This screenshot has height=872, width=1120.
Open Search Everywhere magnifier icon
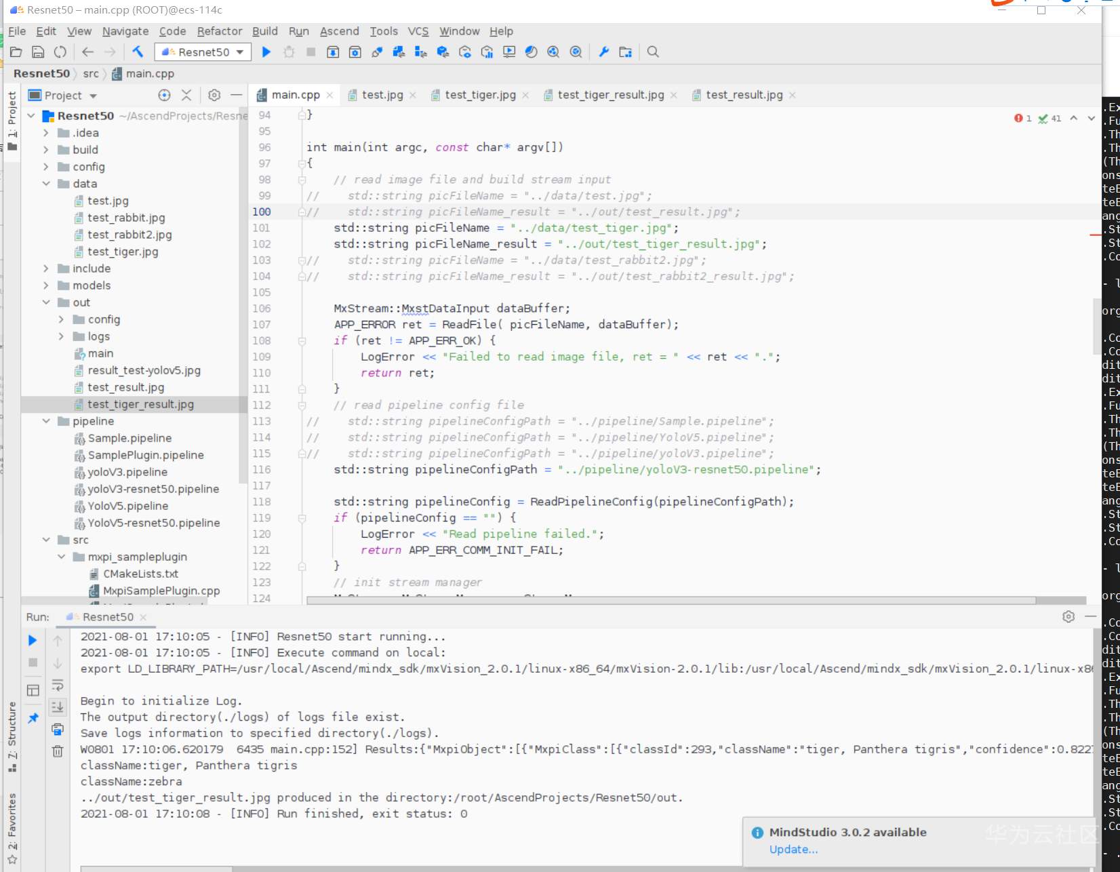653,52
